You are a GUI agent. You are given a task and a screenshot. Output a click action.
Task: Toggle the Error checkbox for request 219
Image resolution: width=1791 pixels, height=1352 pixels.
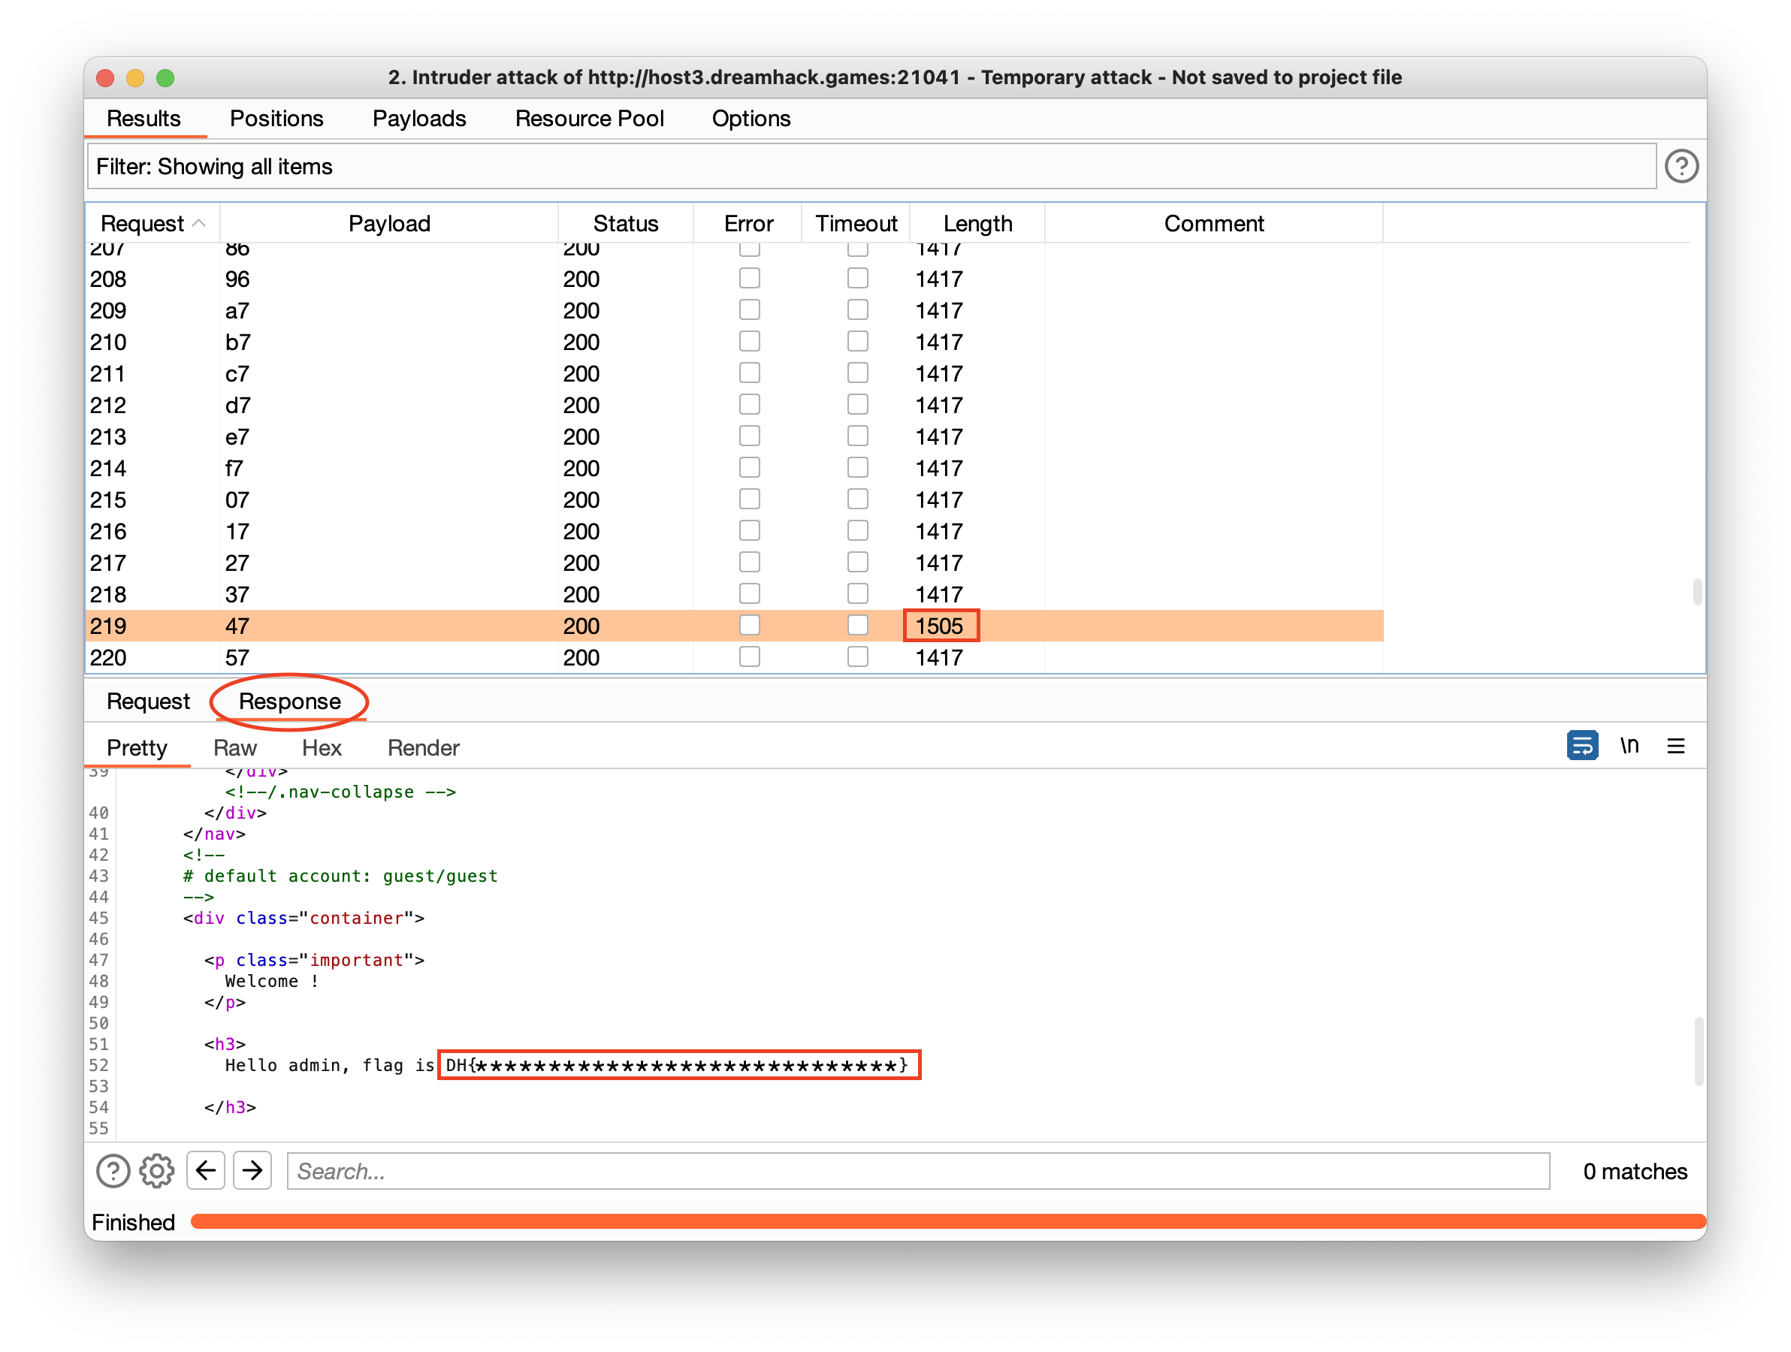750,626
